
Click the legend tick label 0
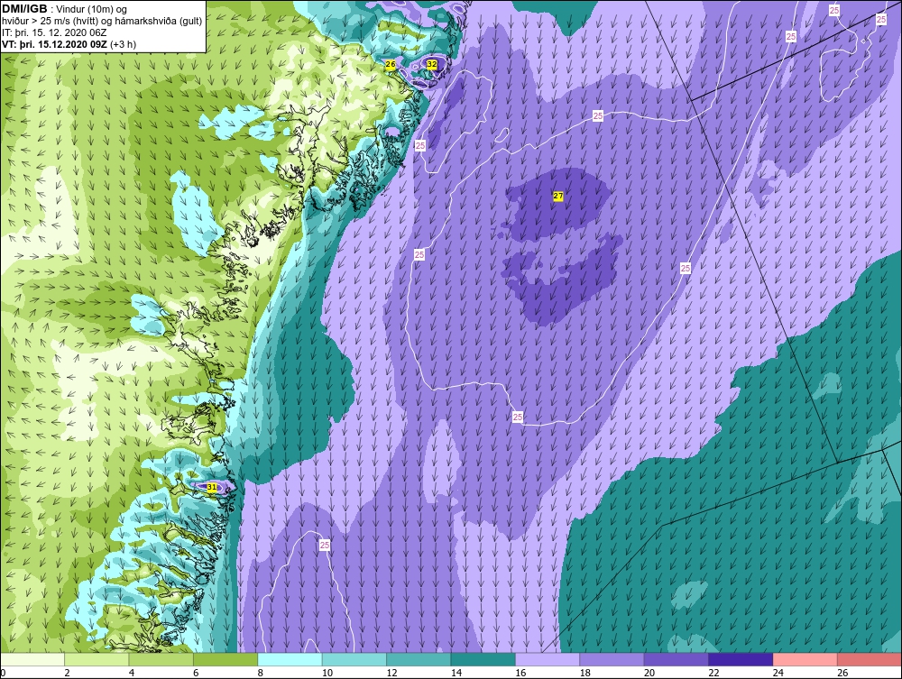click(3, 673)
